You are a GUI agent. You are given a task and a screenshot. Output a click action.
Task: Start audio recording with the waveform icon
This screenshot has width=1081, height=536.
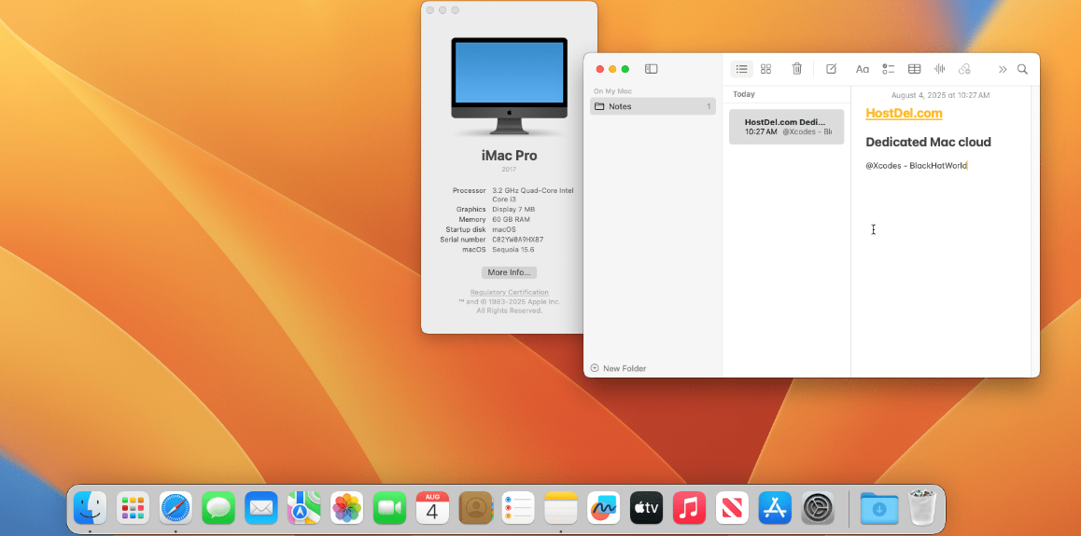pyautogui.click(x=940, y=69)
